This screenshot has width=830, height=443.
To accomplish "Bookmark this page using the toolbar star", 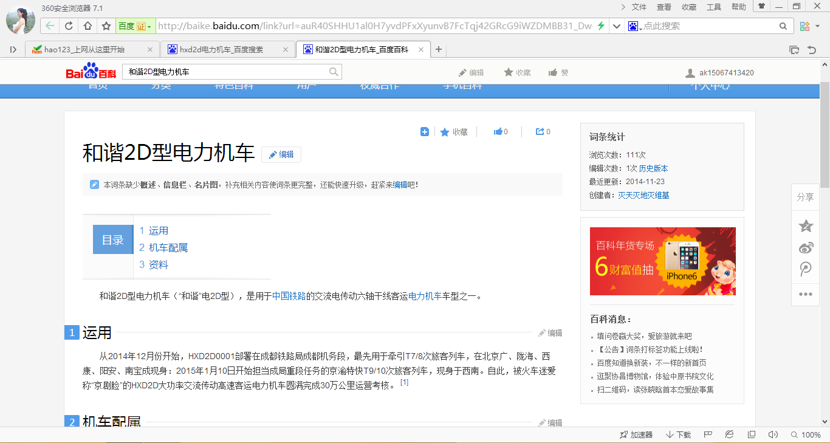I will click(106, 26).
